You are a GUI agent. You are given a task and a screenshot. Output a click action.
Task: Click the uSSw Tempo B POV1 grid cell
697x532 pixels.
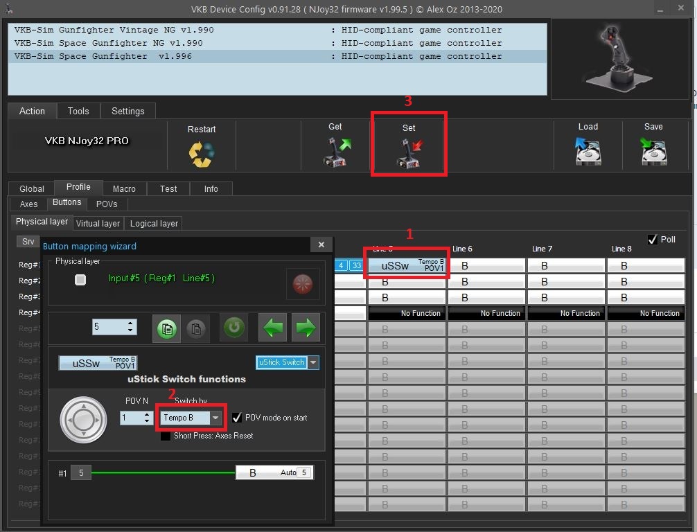tap(407, 266)
